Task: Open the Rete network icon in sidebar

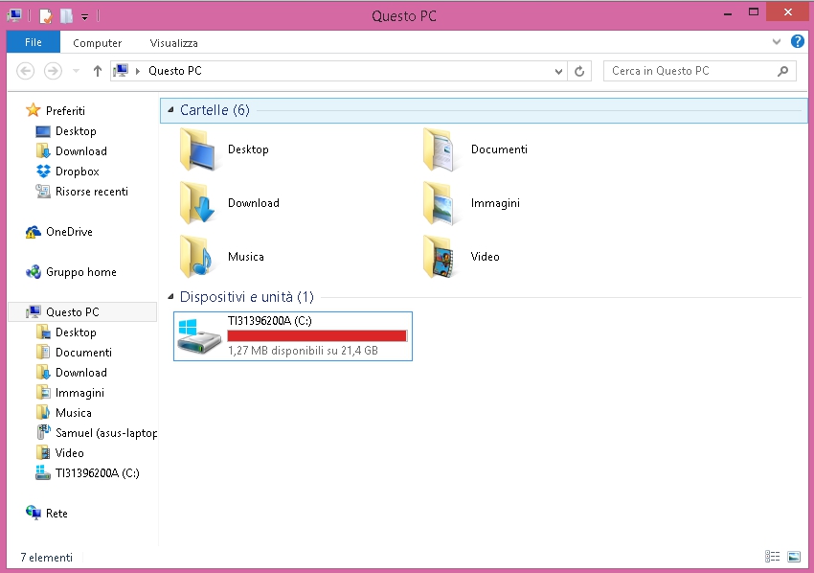Action: (34, 514)
